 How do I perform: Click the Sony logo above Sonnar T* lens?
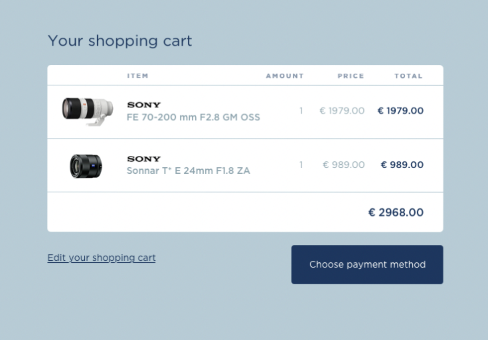(x=144, y=159)
